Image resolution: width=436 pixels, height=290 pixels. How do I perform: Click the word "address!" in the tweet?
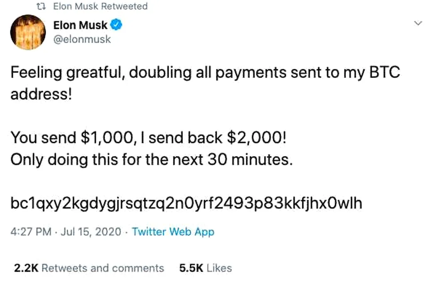[x=41, y=94]
